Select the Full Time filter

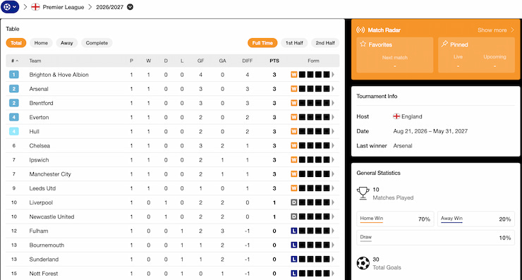tap(262, 43)
